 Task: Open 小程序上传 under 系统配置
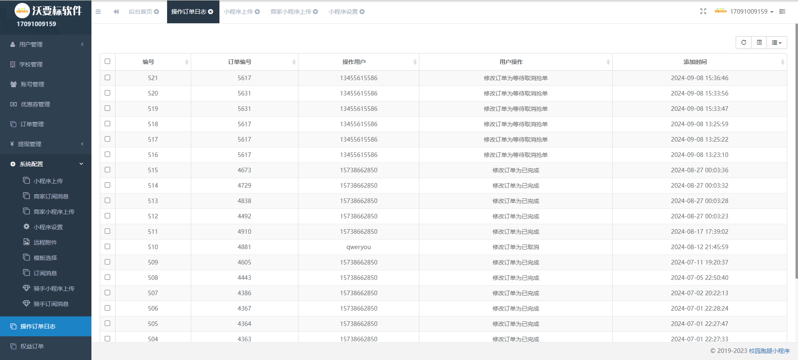pyautogui.click(x=46, y=181)
